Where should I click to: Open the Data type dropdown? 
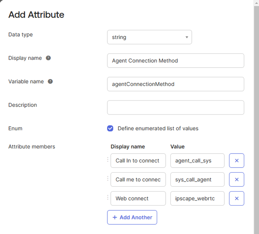pyautogui.click(x=149, y=37)
